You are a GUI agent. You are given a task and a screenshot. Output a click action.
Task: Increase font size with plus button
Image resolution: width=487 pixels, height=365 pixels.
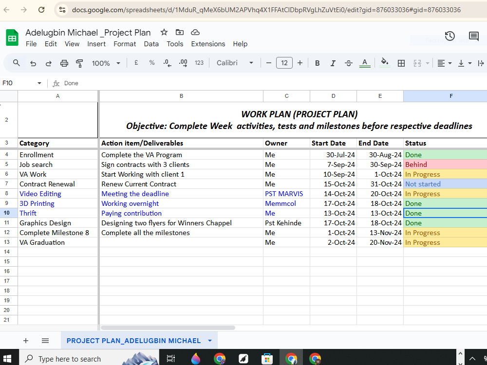pos(300,63)
